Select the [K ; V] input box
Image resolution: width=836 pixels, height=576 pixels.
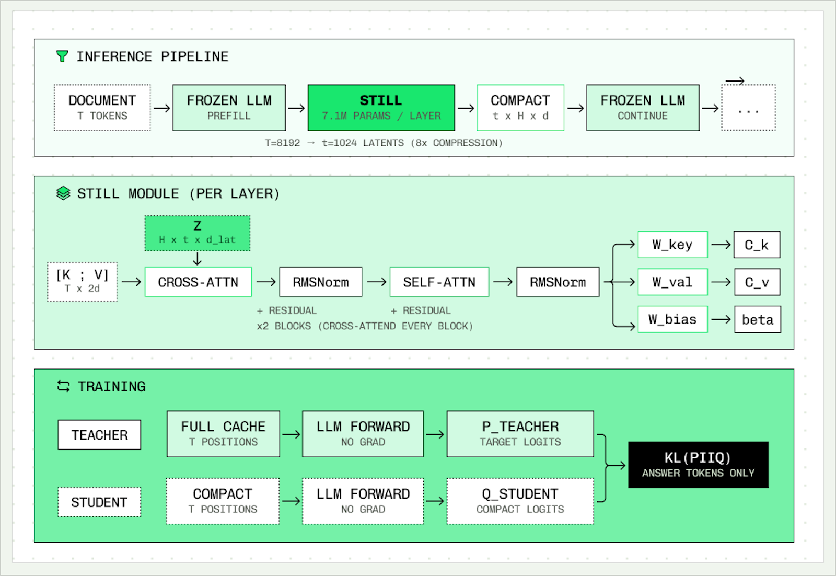click(x=83, y=282)
